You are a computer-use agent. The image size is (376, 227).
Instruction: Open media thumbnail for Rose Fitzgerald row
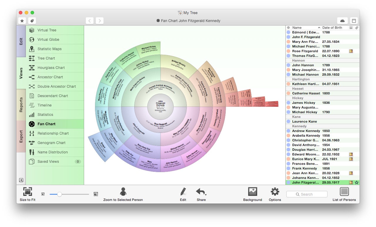pos(351,51)
